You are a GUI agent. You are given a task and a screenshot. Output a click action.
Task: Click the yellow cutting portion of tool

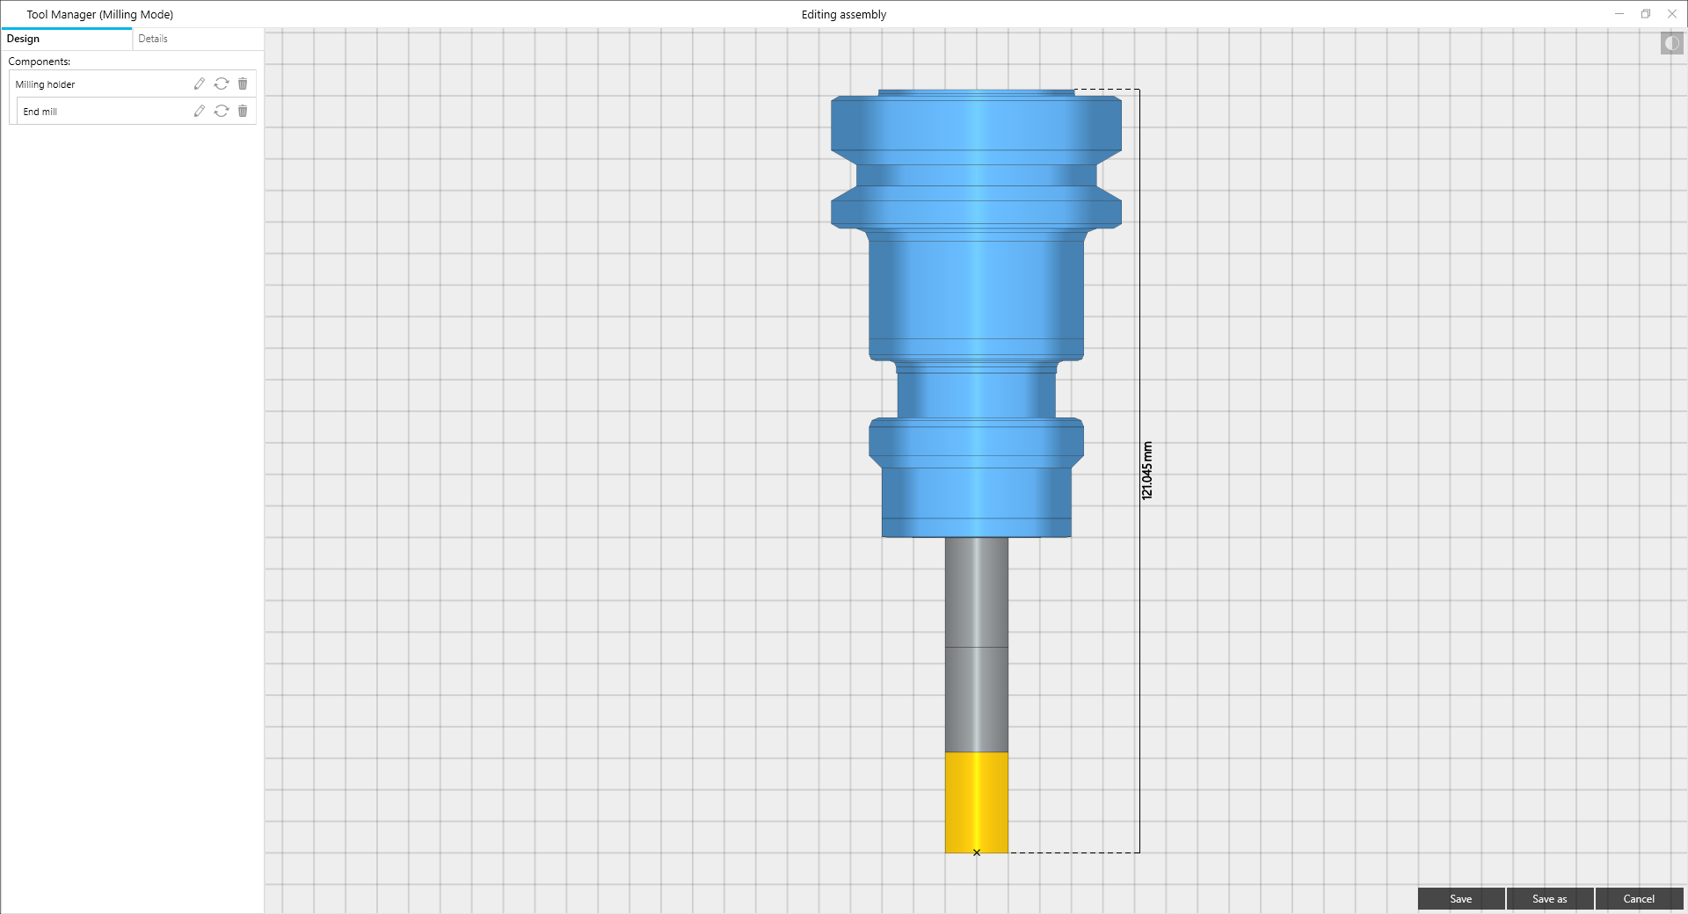click(976, 802)
